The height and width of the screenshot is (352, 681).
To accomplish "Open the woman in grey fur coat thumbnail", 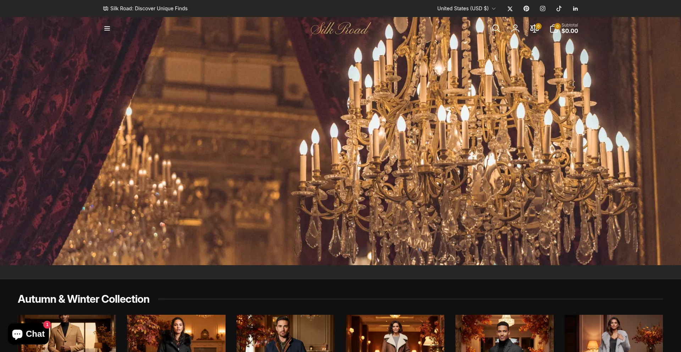I will pyautogui.click(x=614, y=333).
